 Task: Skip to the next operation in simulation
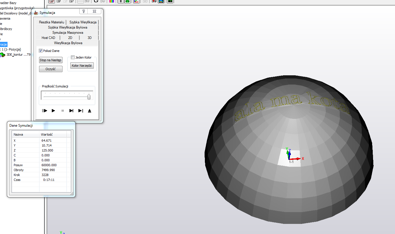pos(71,111)
